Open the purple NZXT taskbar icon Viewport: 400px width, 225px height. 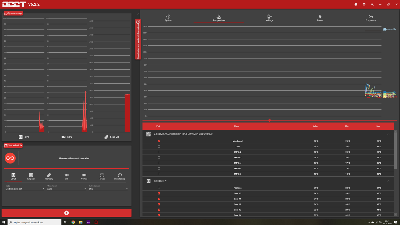coord(88,222)
